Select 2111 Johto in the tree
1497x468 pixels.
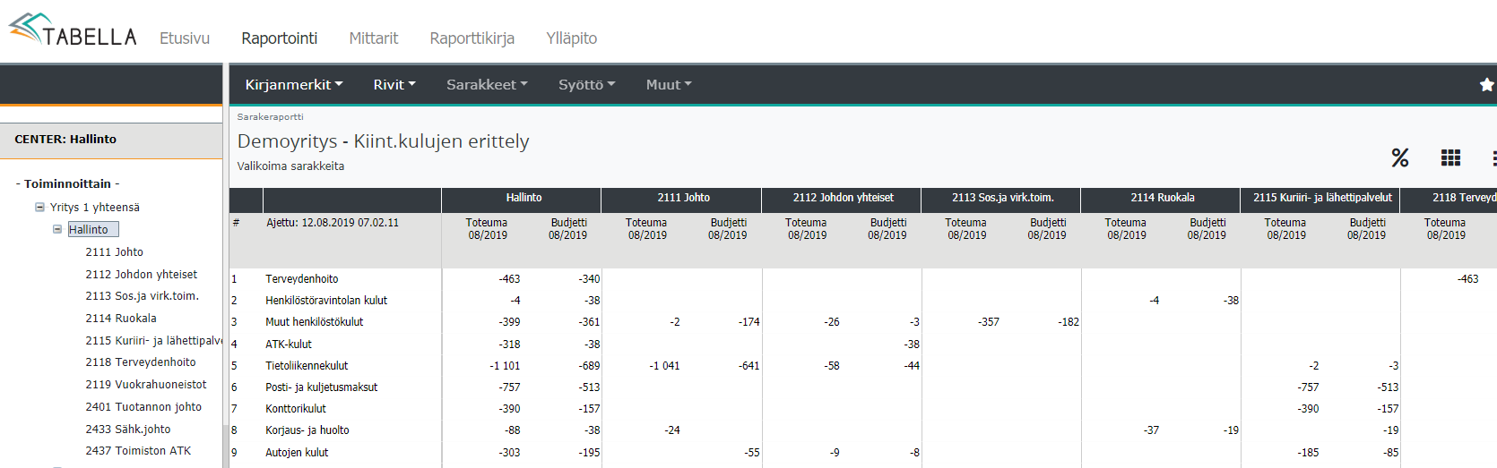114,252
